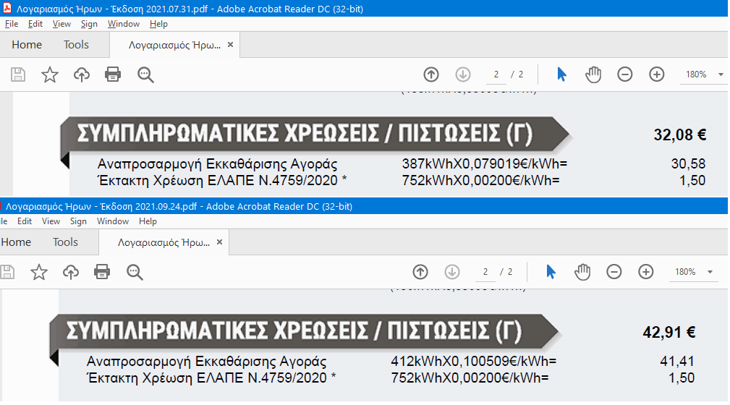Click Έκτακτη Χρέωση ΕΛΑΠΕ line in 2021.09.24 document
The width and height of the screenshot is (730, 405).
[x=211, y=378]
